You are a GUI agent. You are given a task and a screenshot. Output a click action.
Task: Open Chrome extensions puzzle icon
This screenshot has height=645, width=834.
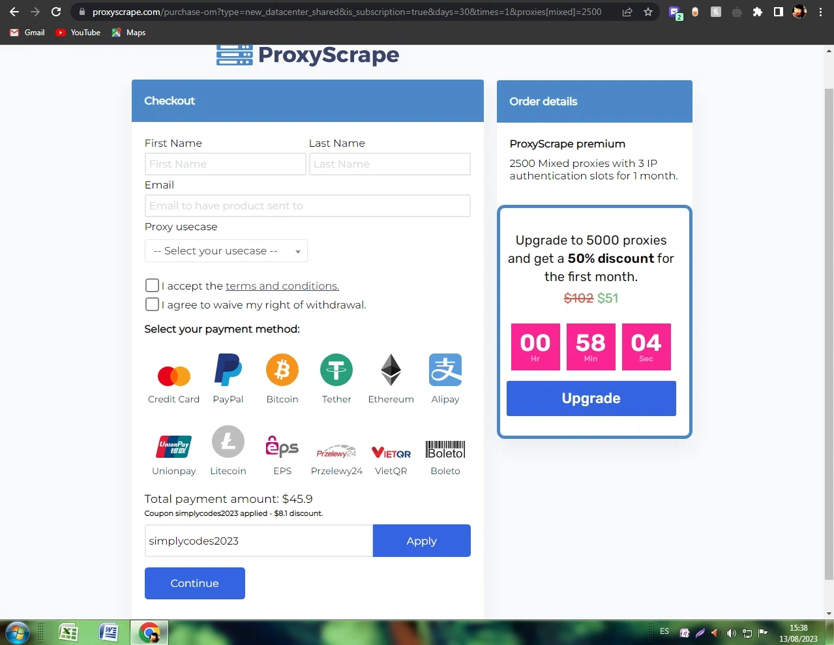(x=757, y=12)
